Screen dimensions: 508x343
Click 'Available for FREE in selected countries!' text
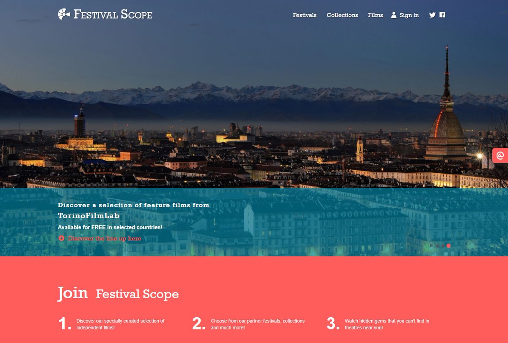110,227
